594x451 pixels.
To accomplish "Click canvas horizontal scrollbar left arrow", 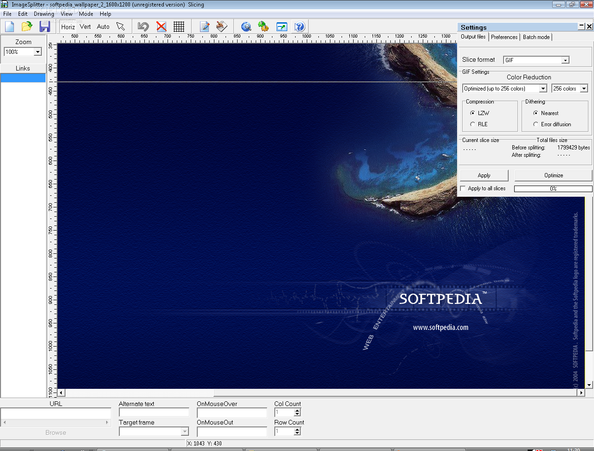I will pos(61,393).
